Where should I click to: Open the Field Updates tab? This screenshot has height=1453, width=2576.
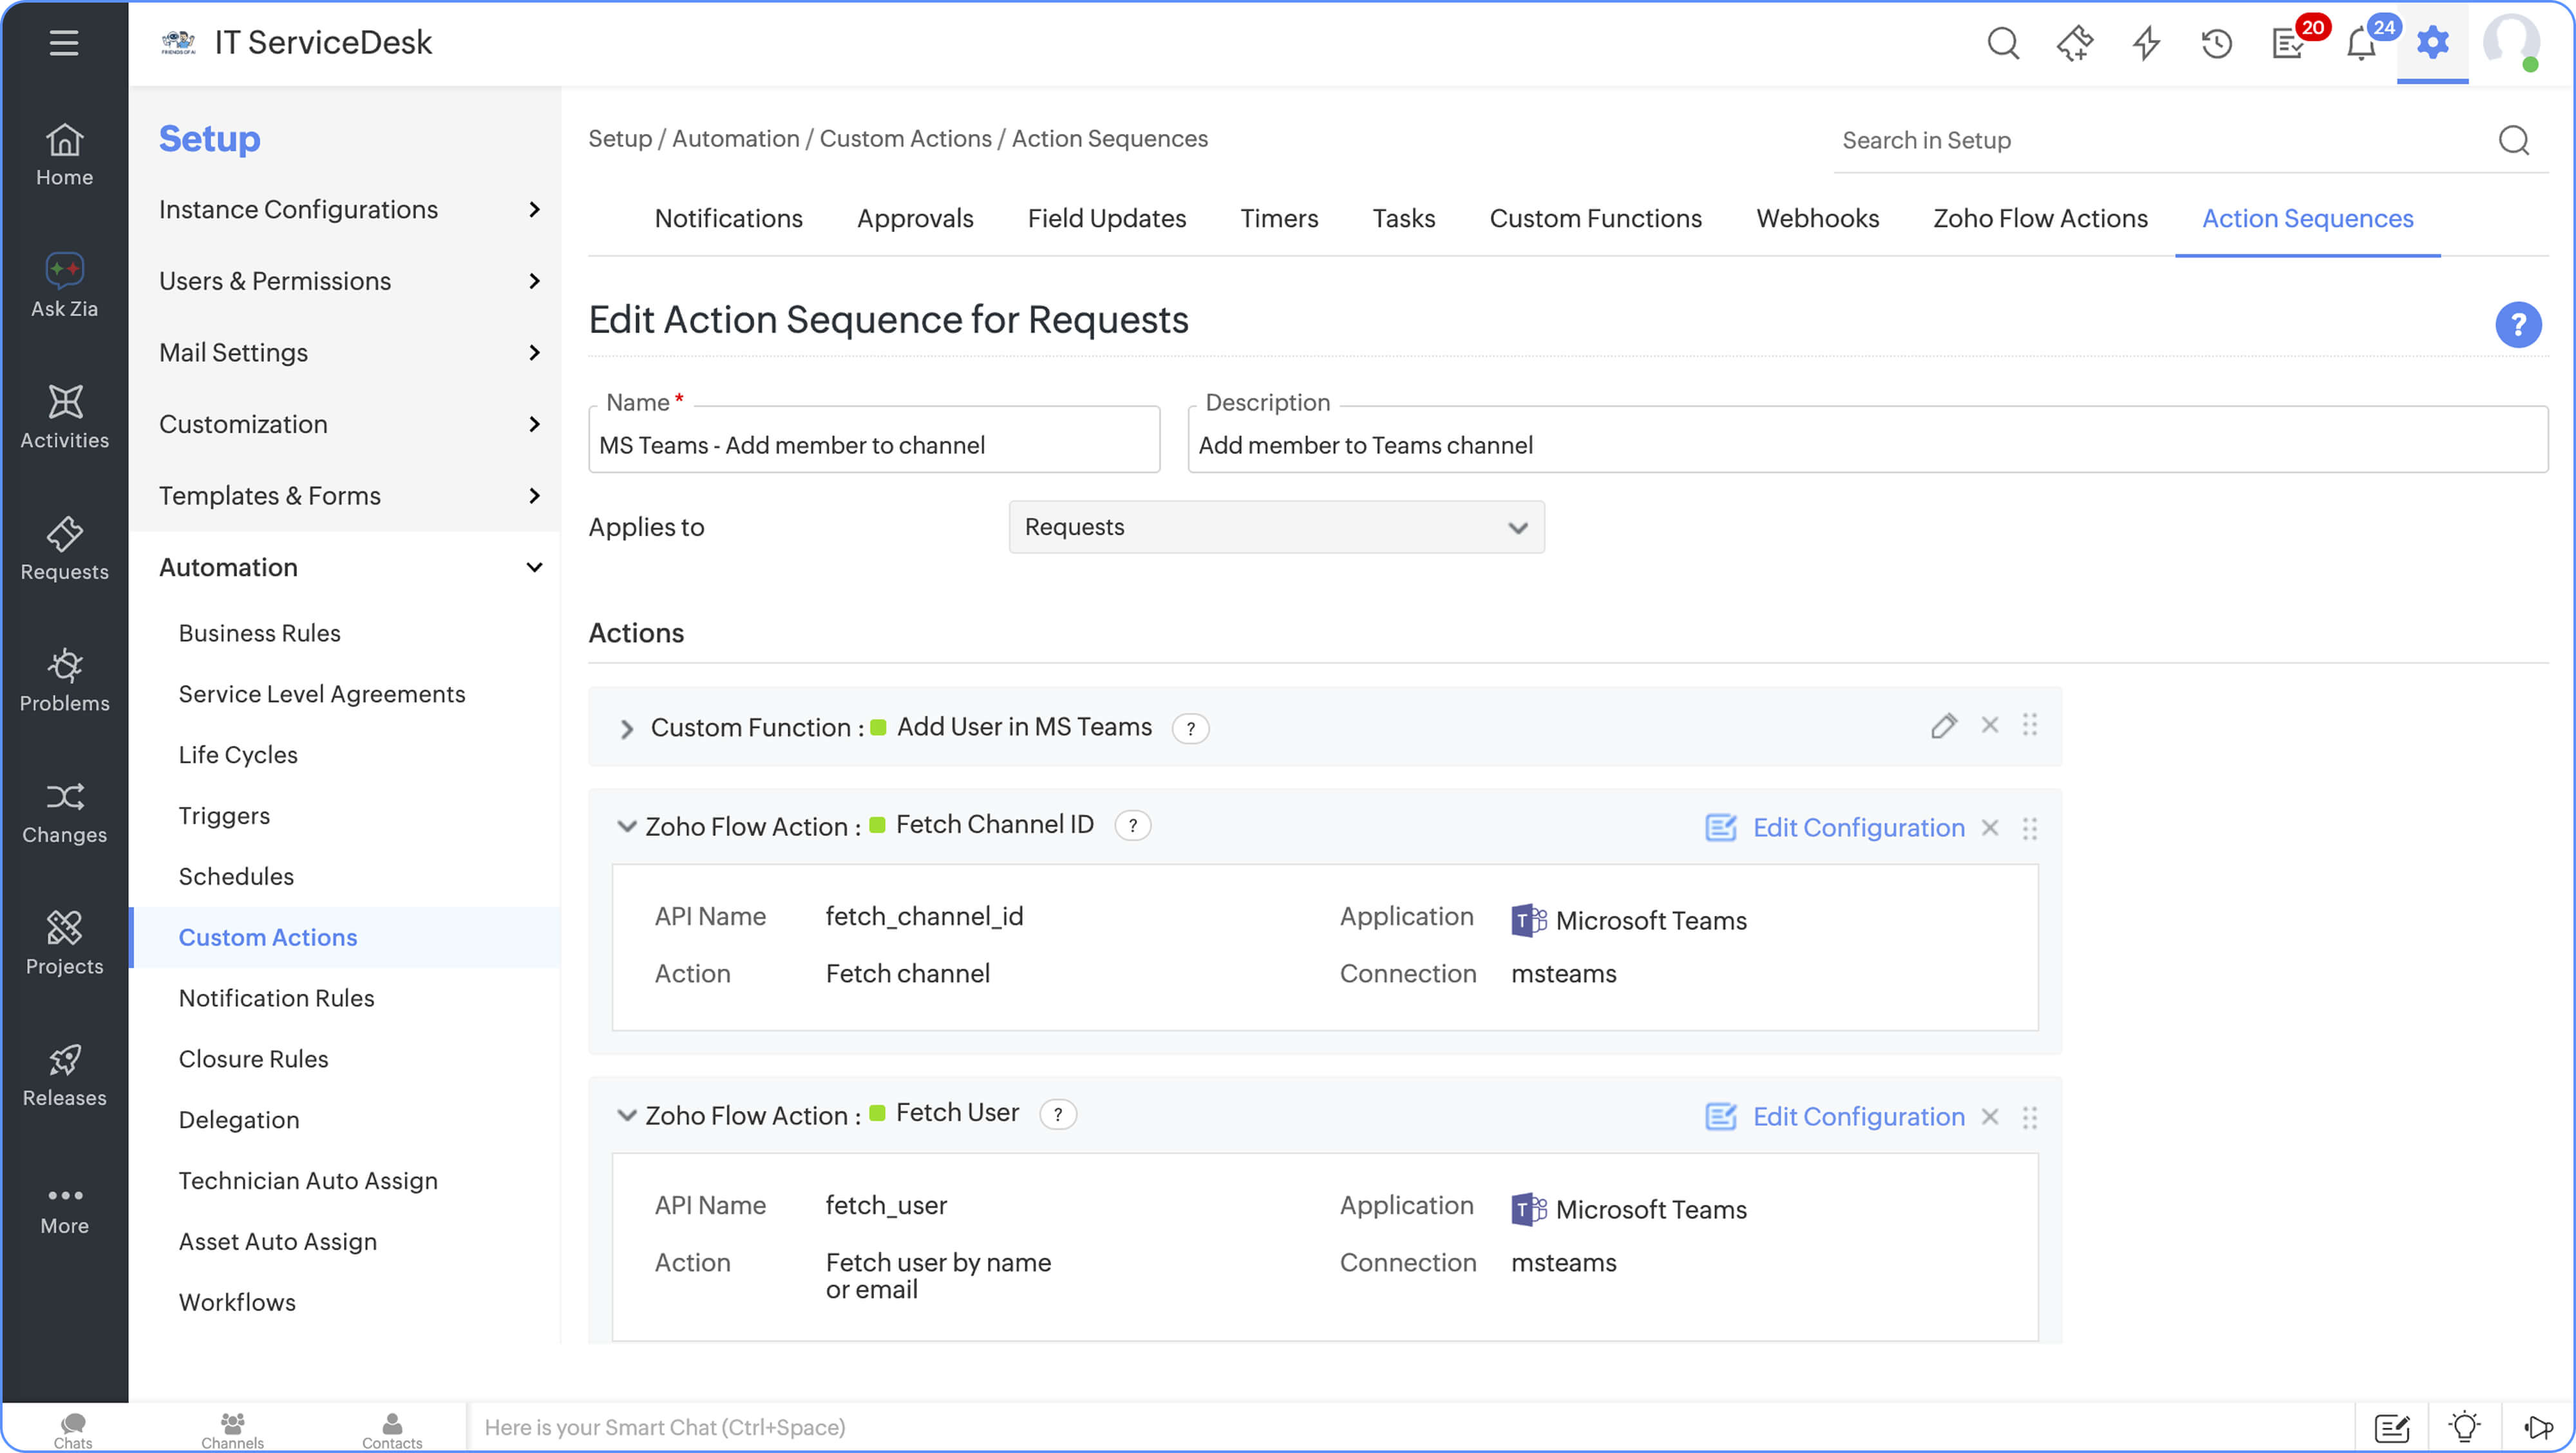[x=1106, y=218]
